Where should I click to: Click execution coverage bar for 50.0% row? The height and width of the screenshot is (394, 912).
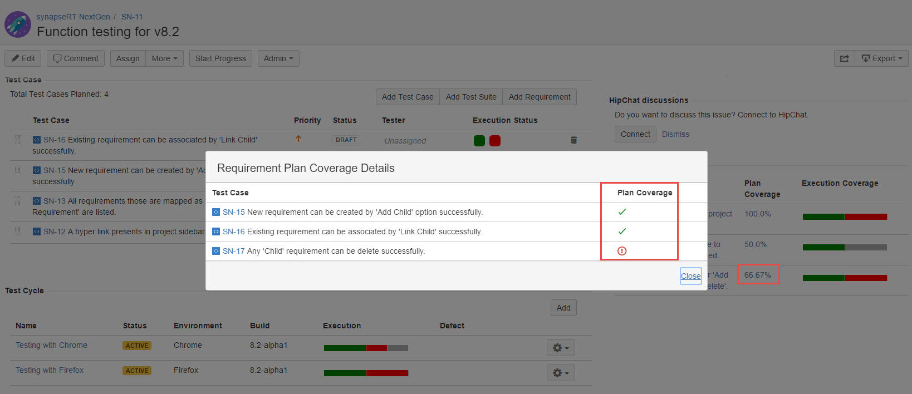845,247
